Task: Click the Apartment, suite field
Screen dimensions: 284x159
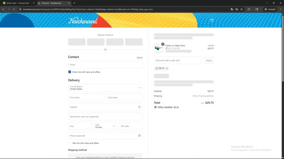Action: click(105, 117)
